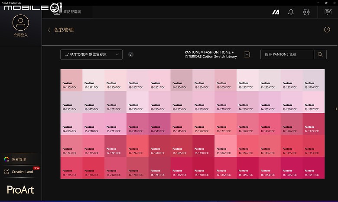The image size is (338, 202).
Task: Pick Pantone 18-1750 TCX swatch
Action: click(x=203, y=146)
